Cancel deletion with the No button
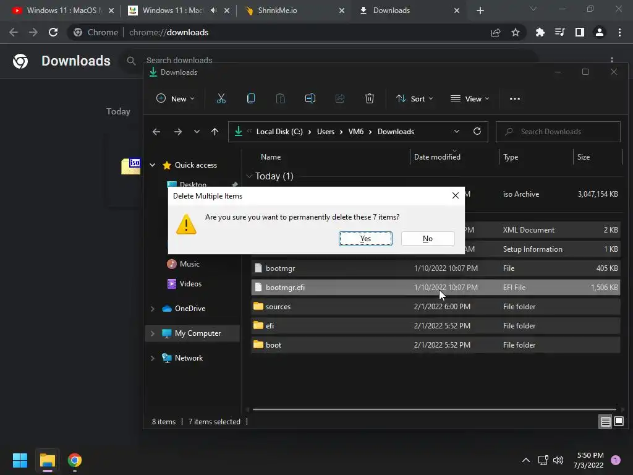The height and width of the screenshot is (475, 633). [x=428, y=239]
